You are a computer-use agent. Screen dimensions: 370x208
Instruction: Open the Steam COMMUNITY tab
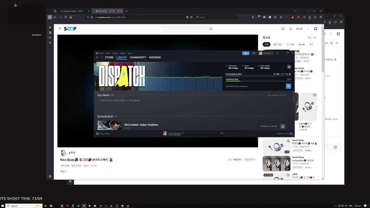coord(138,57)
